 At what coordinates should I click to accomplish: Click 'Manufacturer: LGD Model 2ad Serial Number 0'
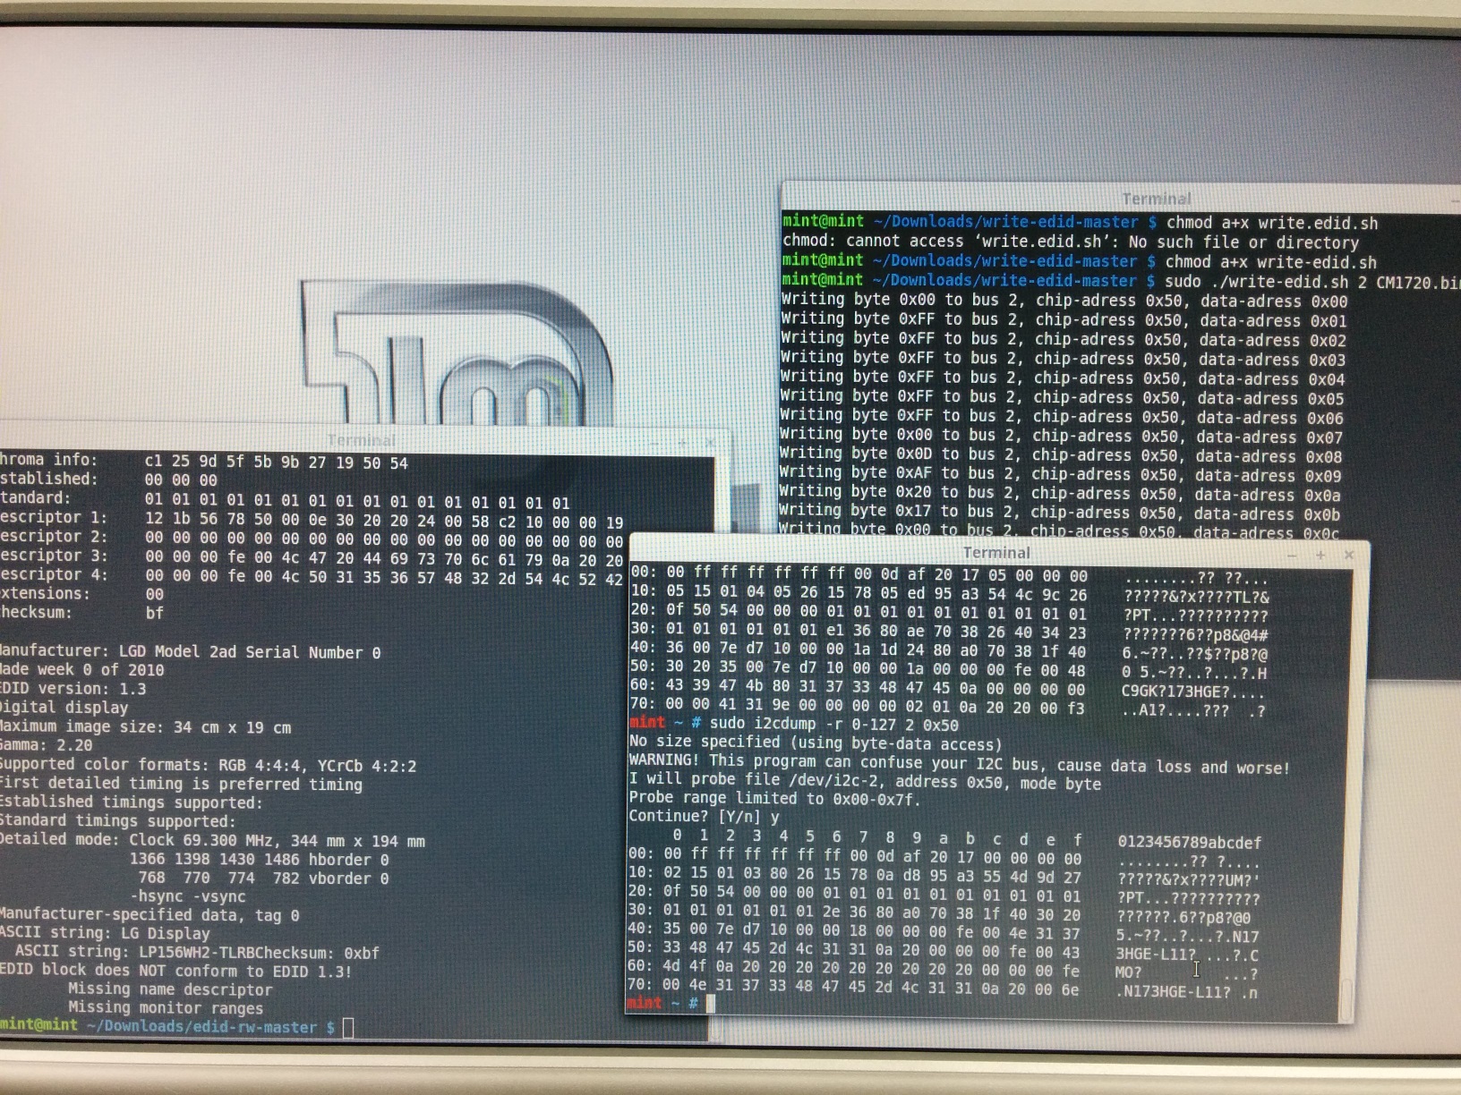coord(190,652)
